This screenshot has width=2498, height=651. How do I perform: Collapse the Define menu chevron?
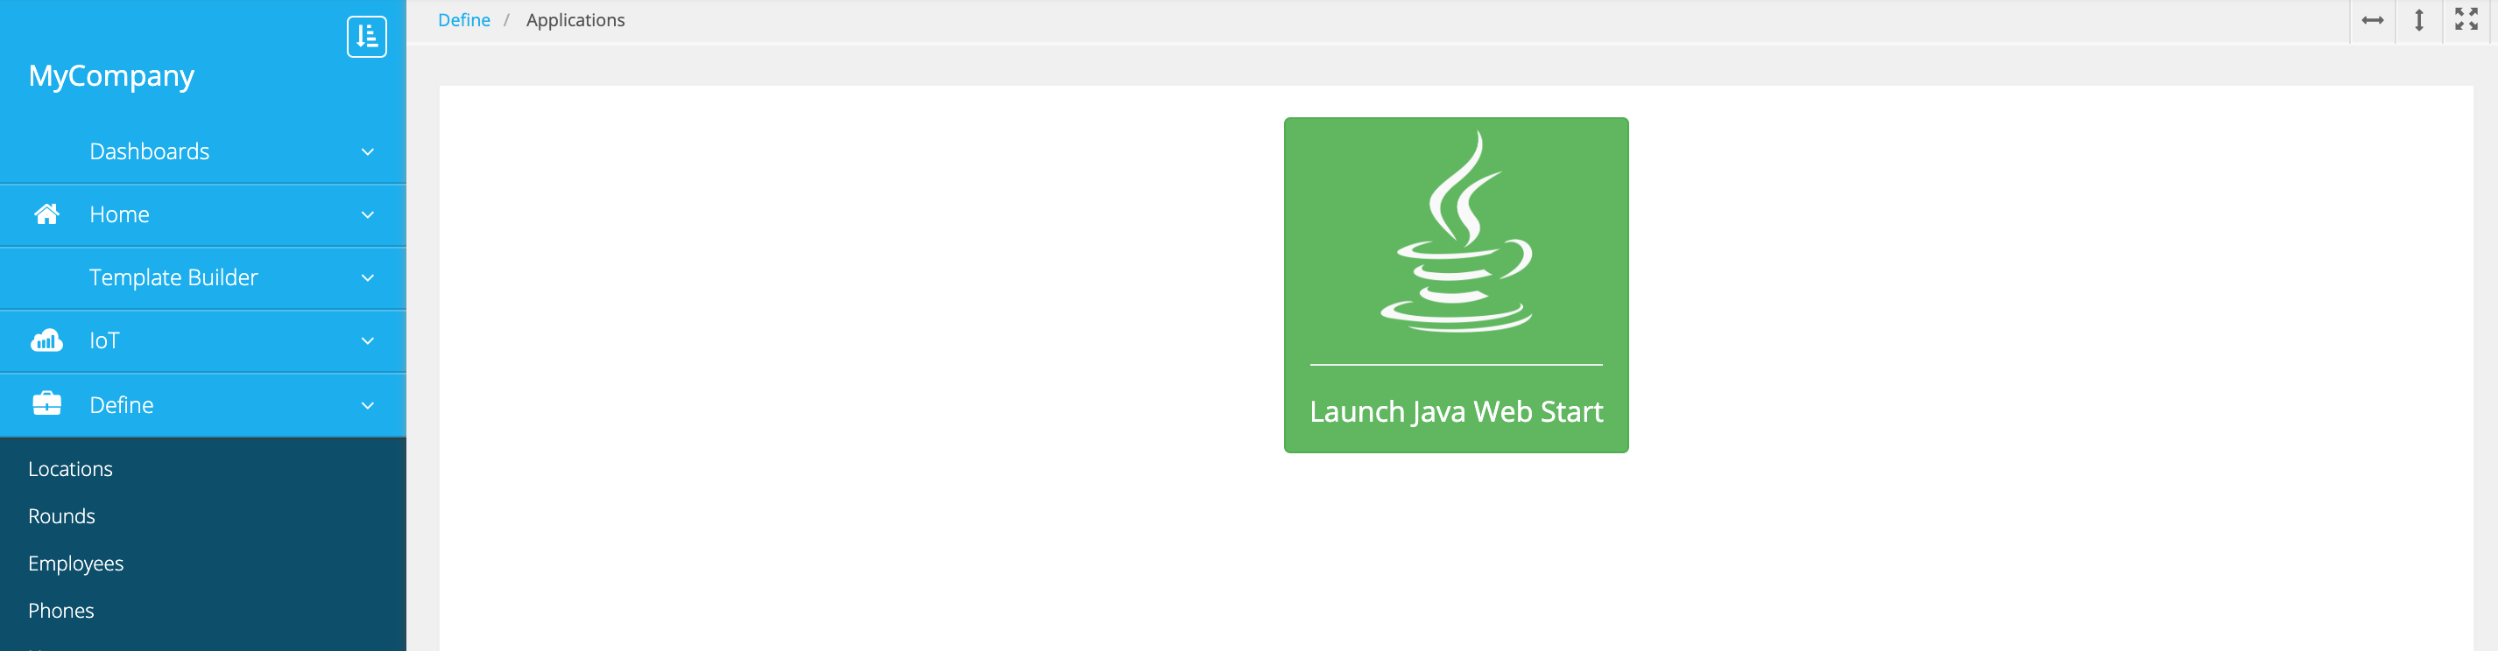tap(368, 406)
